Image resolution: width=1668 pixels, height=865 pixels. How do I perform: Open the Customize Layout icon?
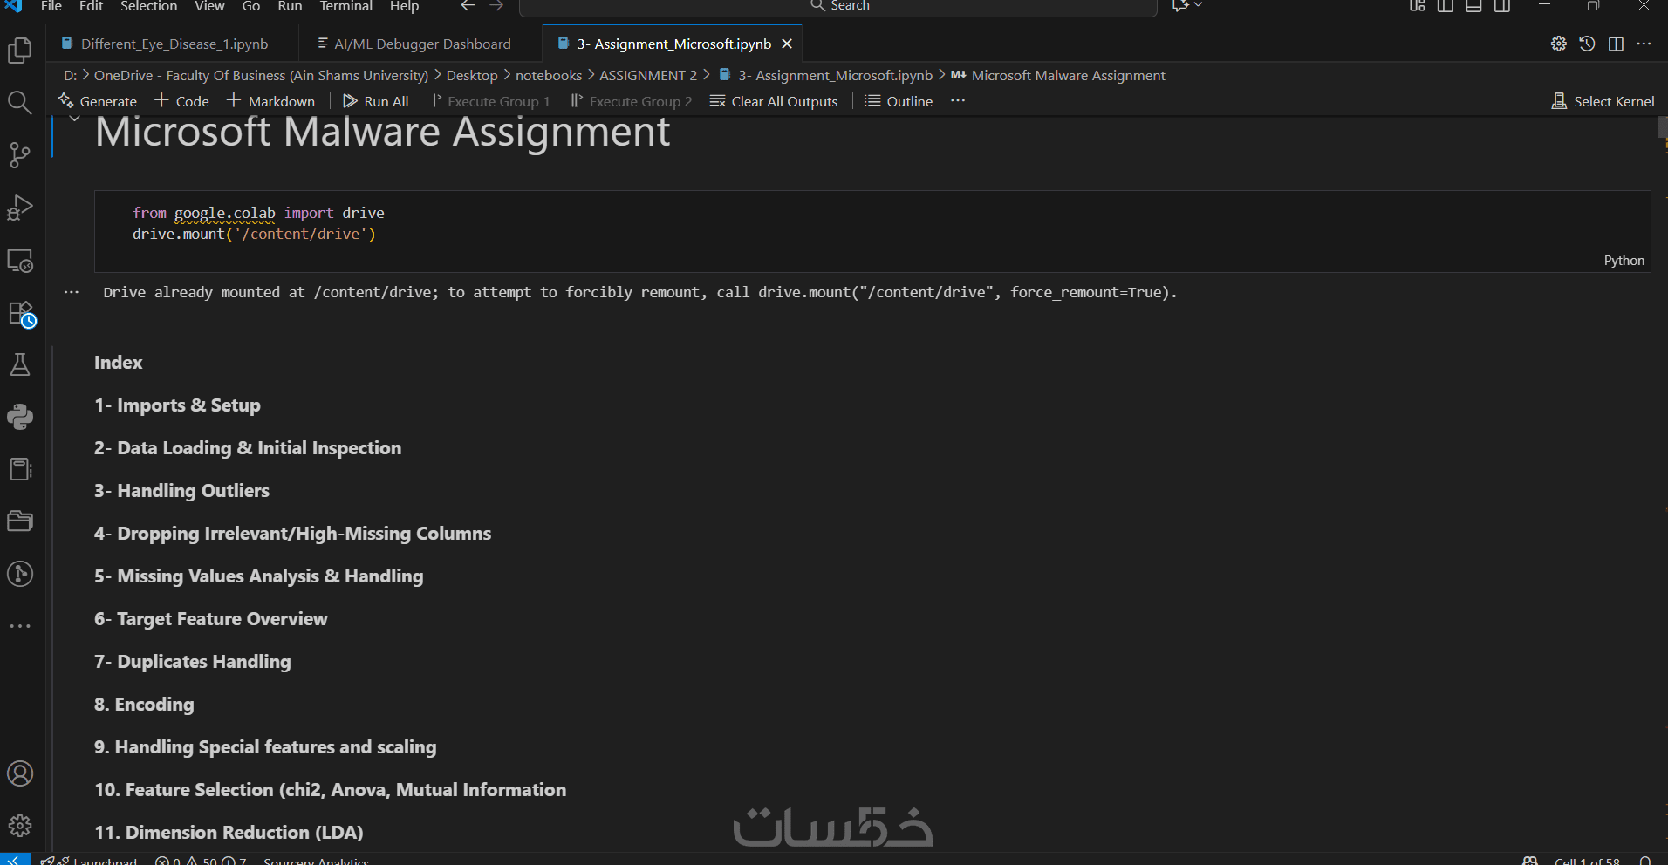pyautogui.click(x=1418, y=6)
